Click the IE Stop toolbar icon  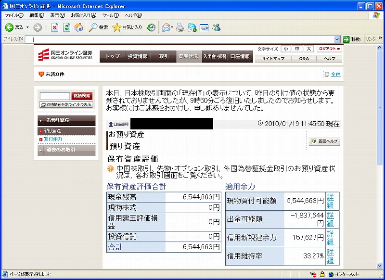[x=54, y=27]
